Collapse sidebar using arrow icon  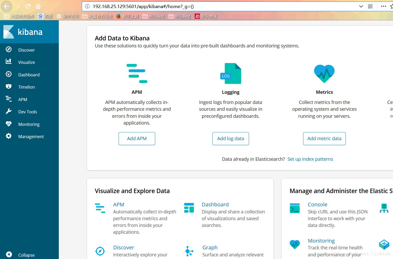[x=9, y=254]
